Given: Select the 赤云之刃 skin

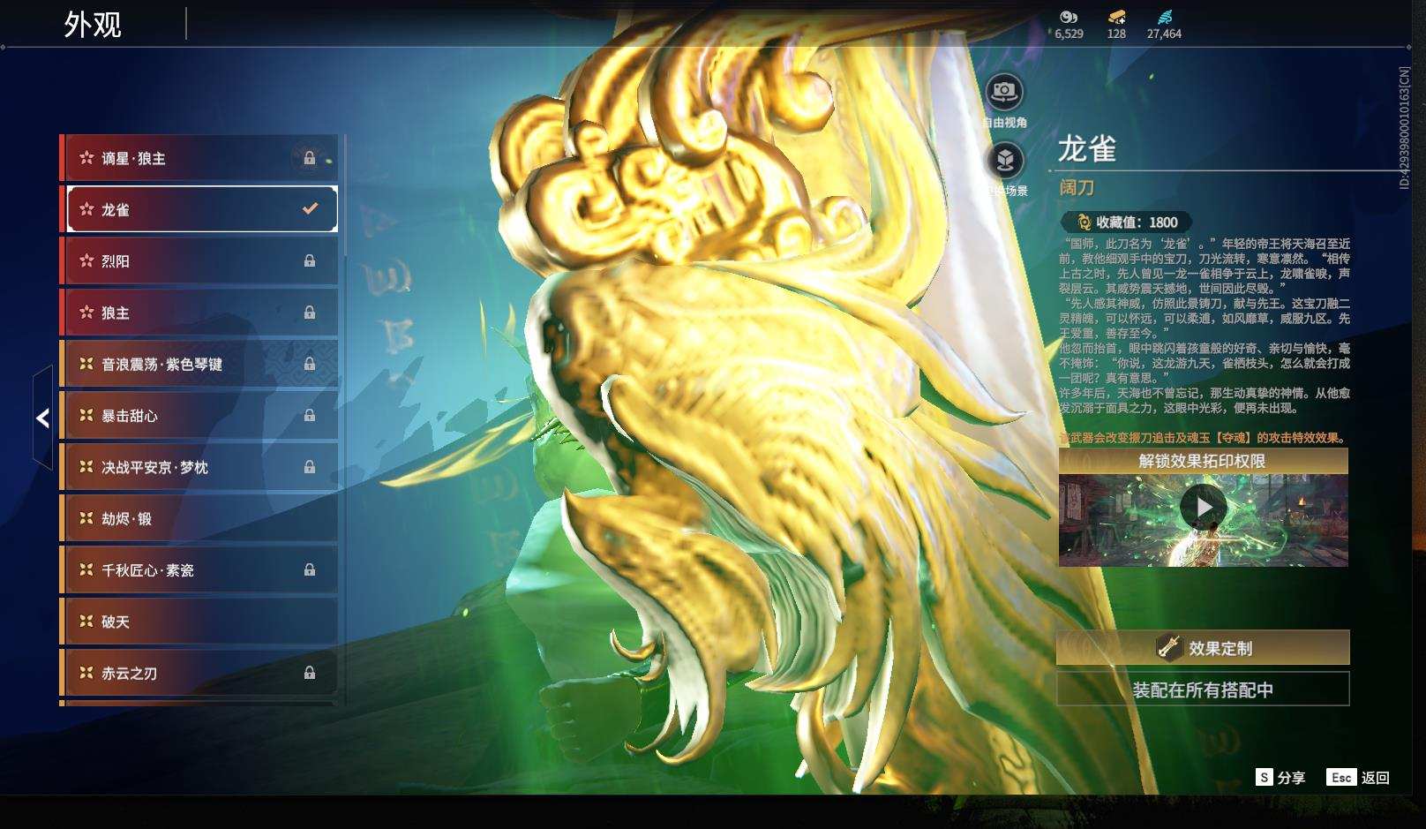Looking at the screenshot, I should pos(199,673).
